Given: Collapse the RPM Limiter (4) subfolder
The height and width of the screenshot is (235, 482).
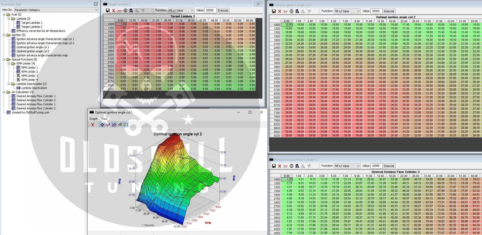Looking at the screenshot, I should (9, 63).
